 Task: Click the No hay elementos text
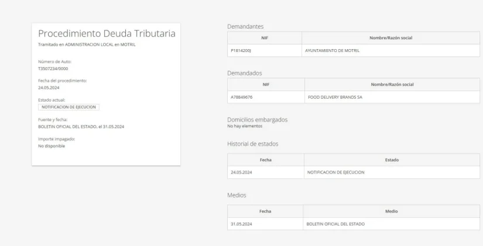tap(245, 126)
